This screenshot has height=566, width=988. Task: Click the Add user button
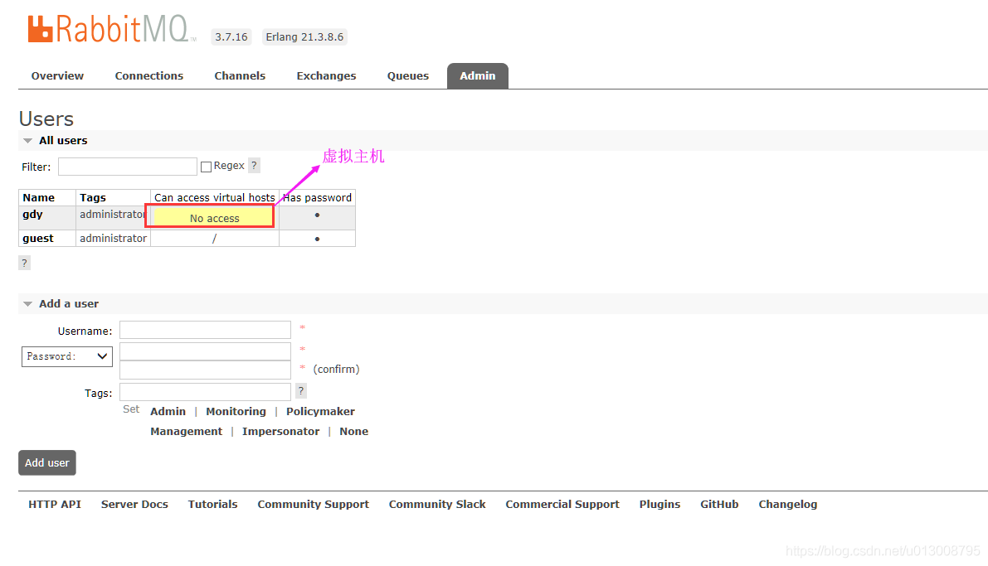pos(47,462)
